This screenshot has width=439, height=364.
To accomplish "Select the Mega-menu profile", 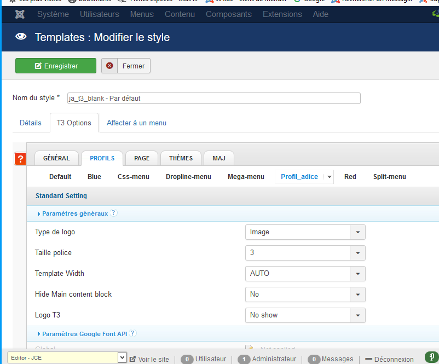I will pyautogui.click(x=246, y=177).
